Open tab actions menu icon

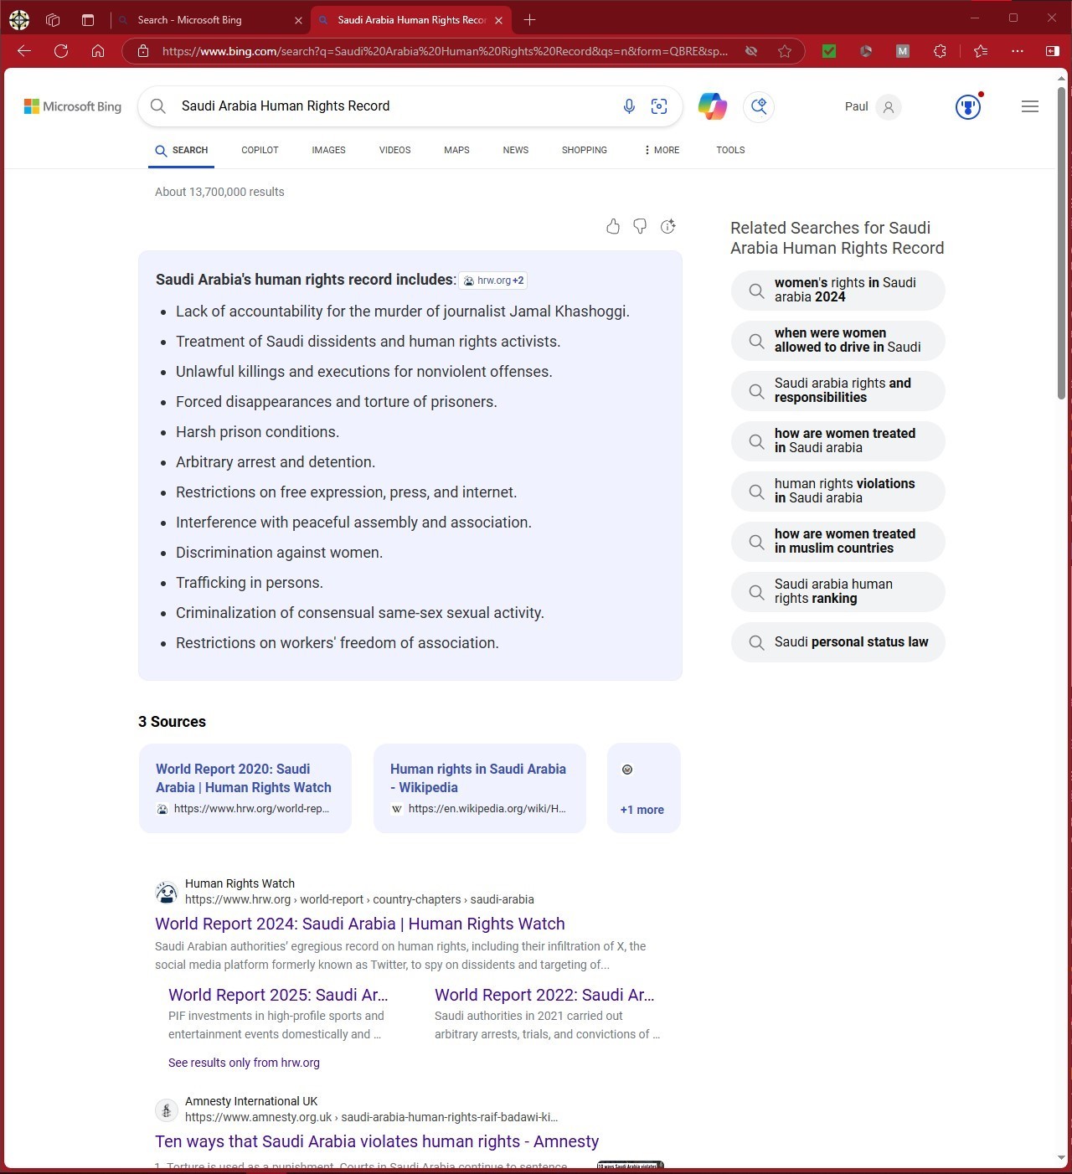(x=88, y=19)
